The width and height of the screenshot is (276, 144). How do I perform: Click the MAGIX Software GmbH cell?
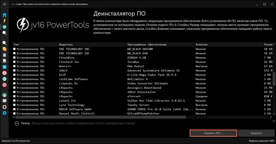[x=75, y=109]
